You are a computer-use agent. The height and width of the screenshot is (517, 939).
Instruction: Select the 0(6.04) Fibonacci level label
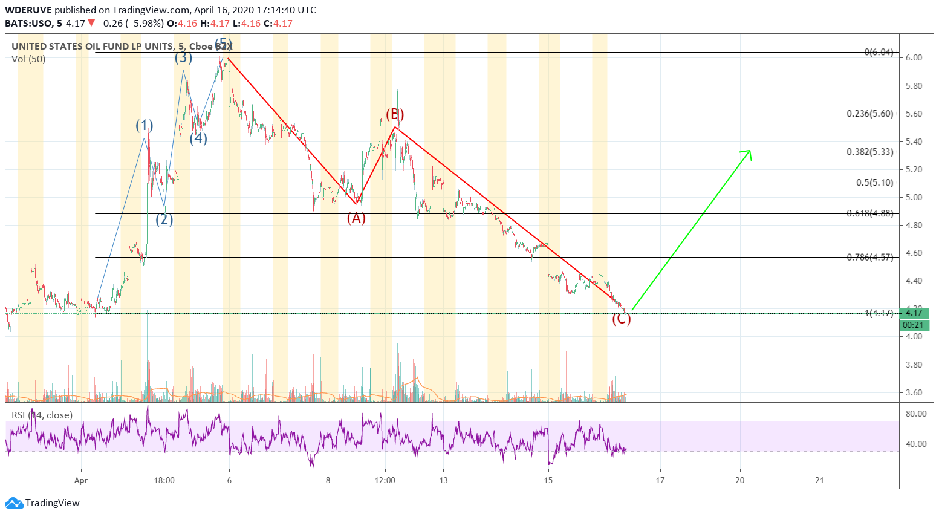(879, 52)
